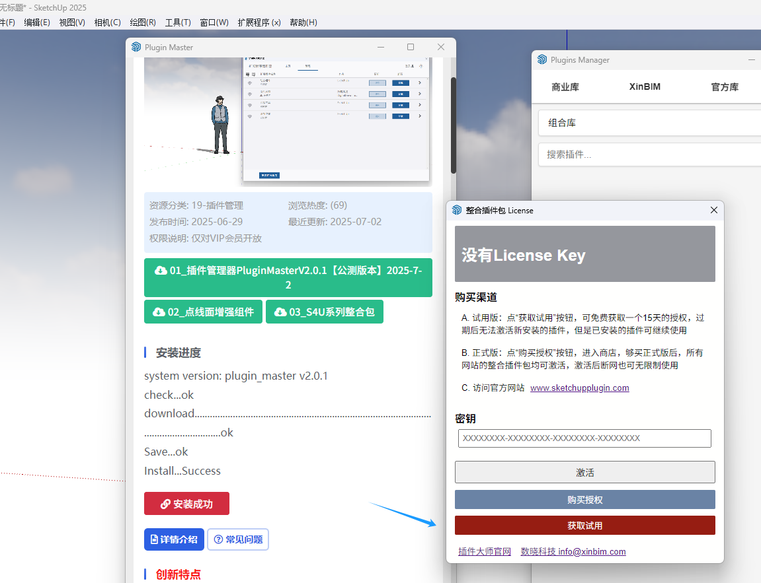Click the 购买授权 purchase button

(x=584, y=500)
